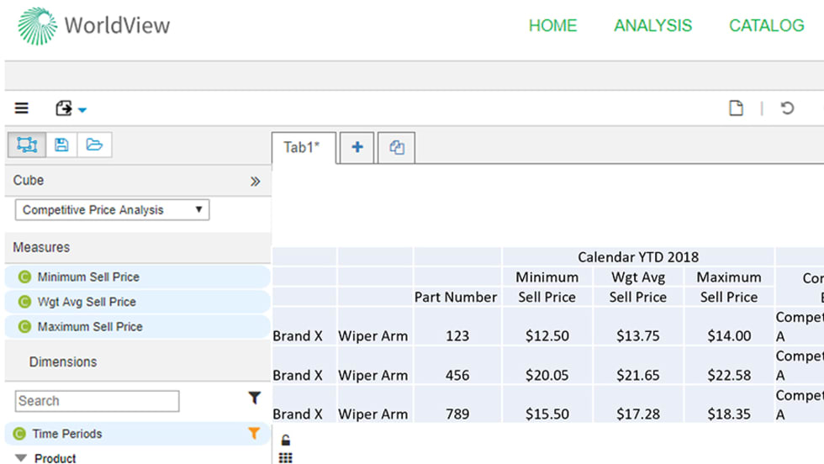
Task: Open export dropdown arrow
Action: [x=82, y=110]
